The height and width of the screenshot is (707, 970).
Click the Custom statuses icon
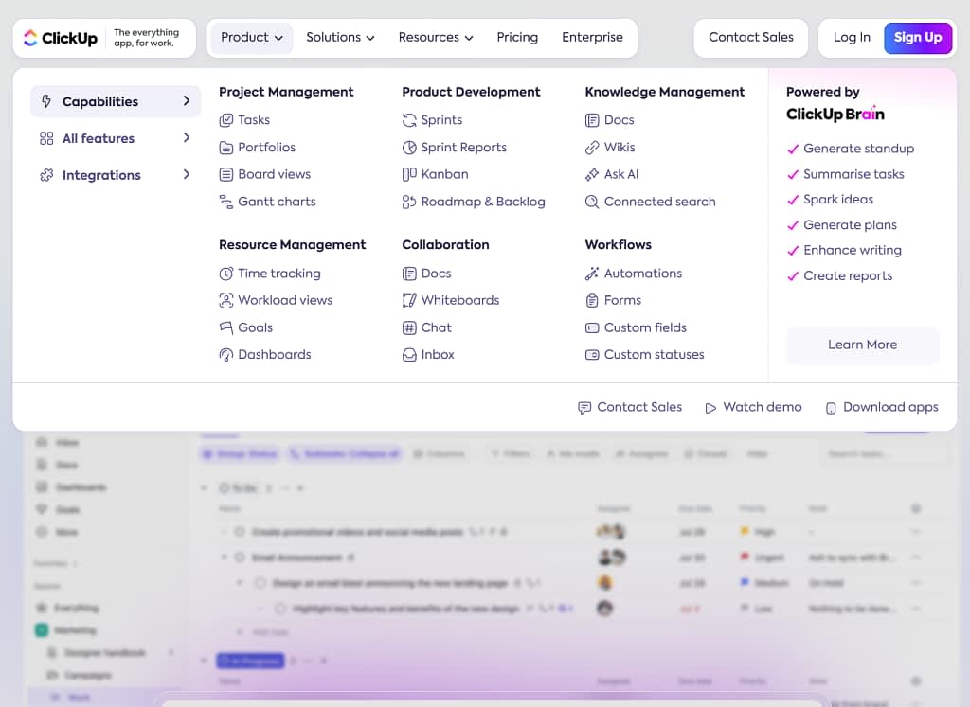tap(592, 355)
